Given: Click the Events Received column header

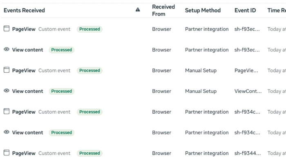Looking at the screenshot, I should click(x=24, y=10).
